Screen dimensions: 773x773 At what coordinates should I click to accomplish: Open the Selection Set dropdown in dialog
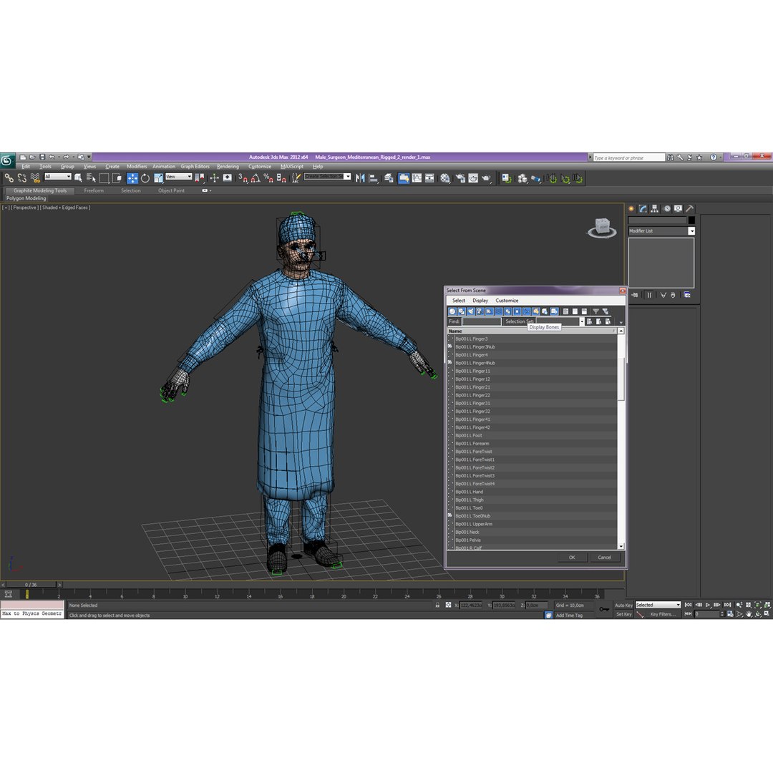click(x=581, y=321)
